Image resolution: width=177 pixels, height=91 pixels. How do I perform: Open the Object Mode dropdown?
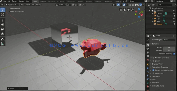coord(12,5)
